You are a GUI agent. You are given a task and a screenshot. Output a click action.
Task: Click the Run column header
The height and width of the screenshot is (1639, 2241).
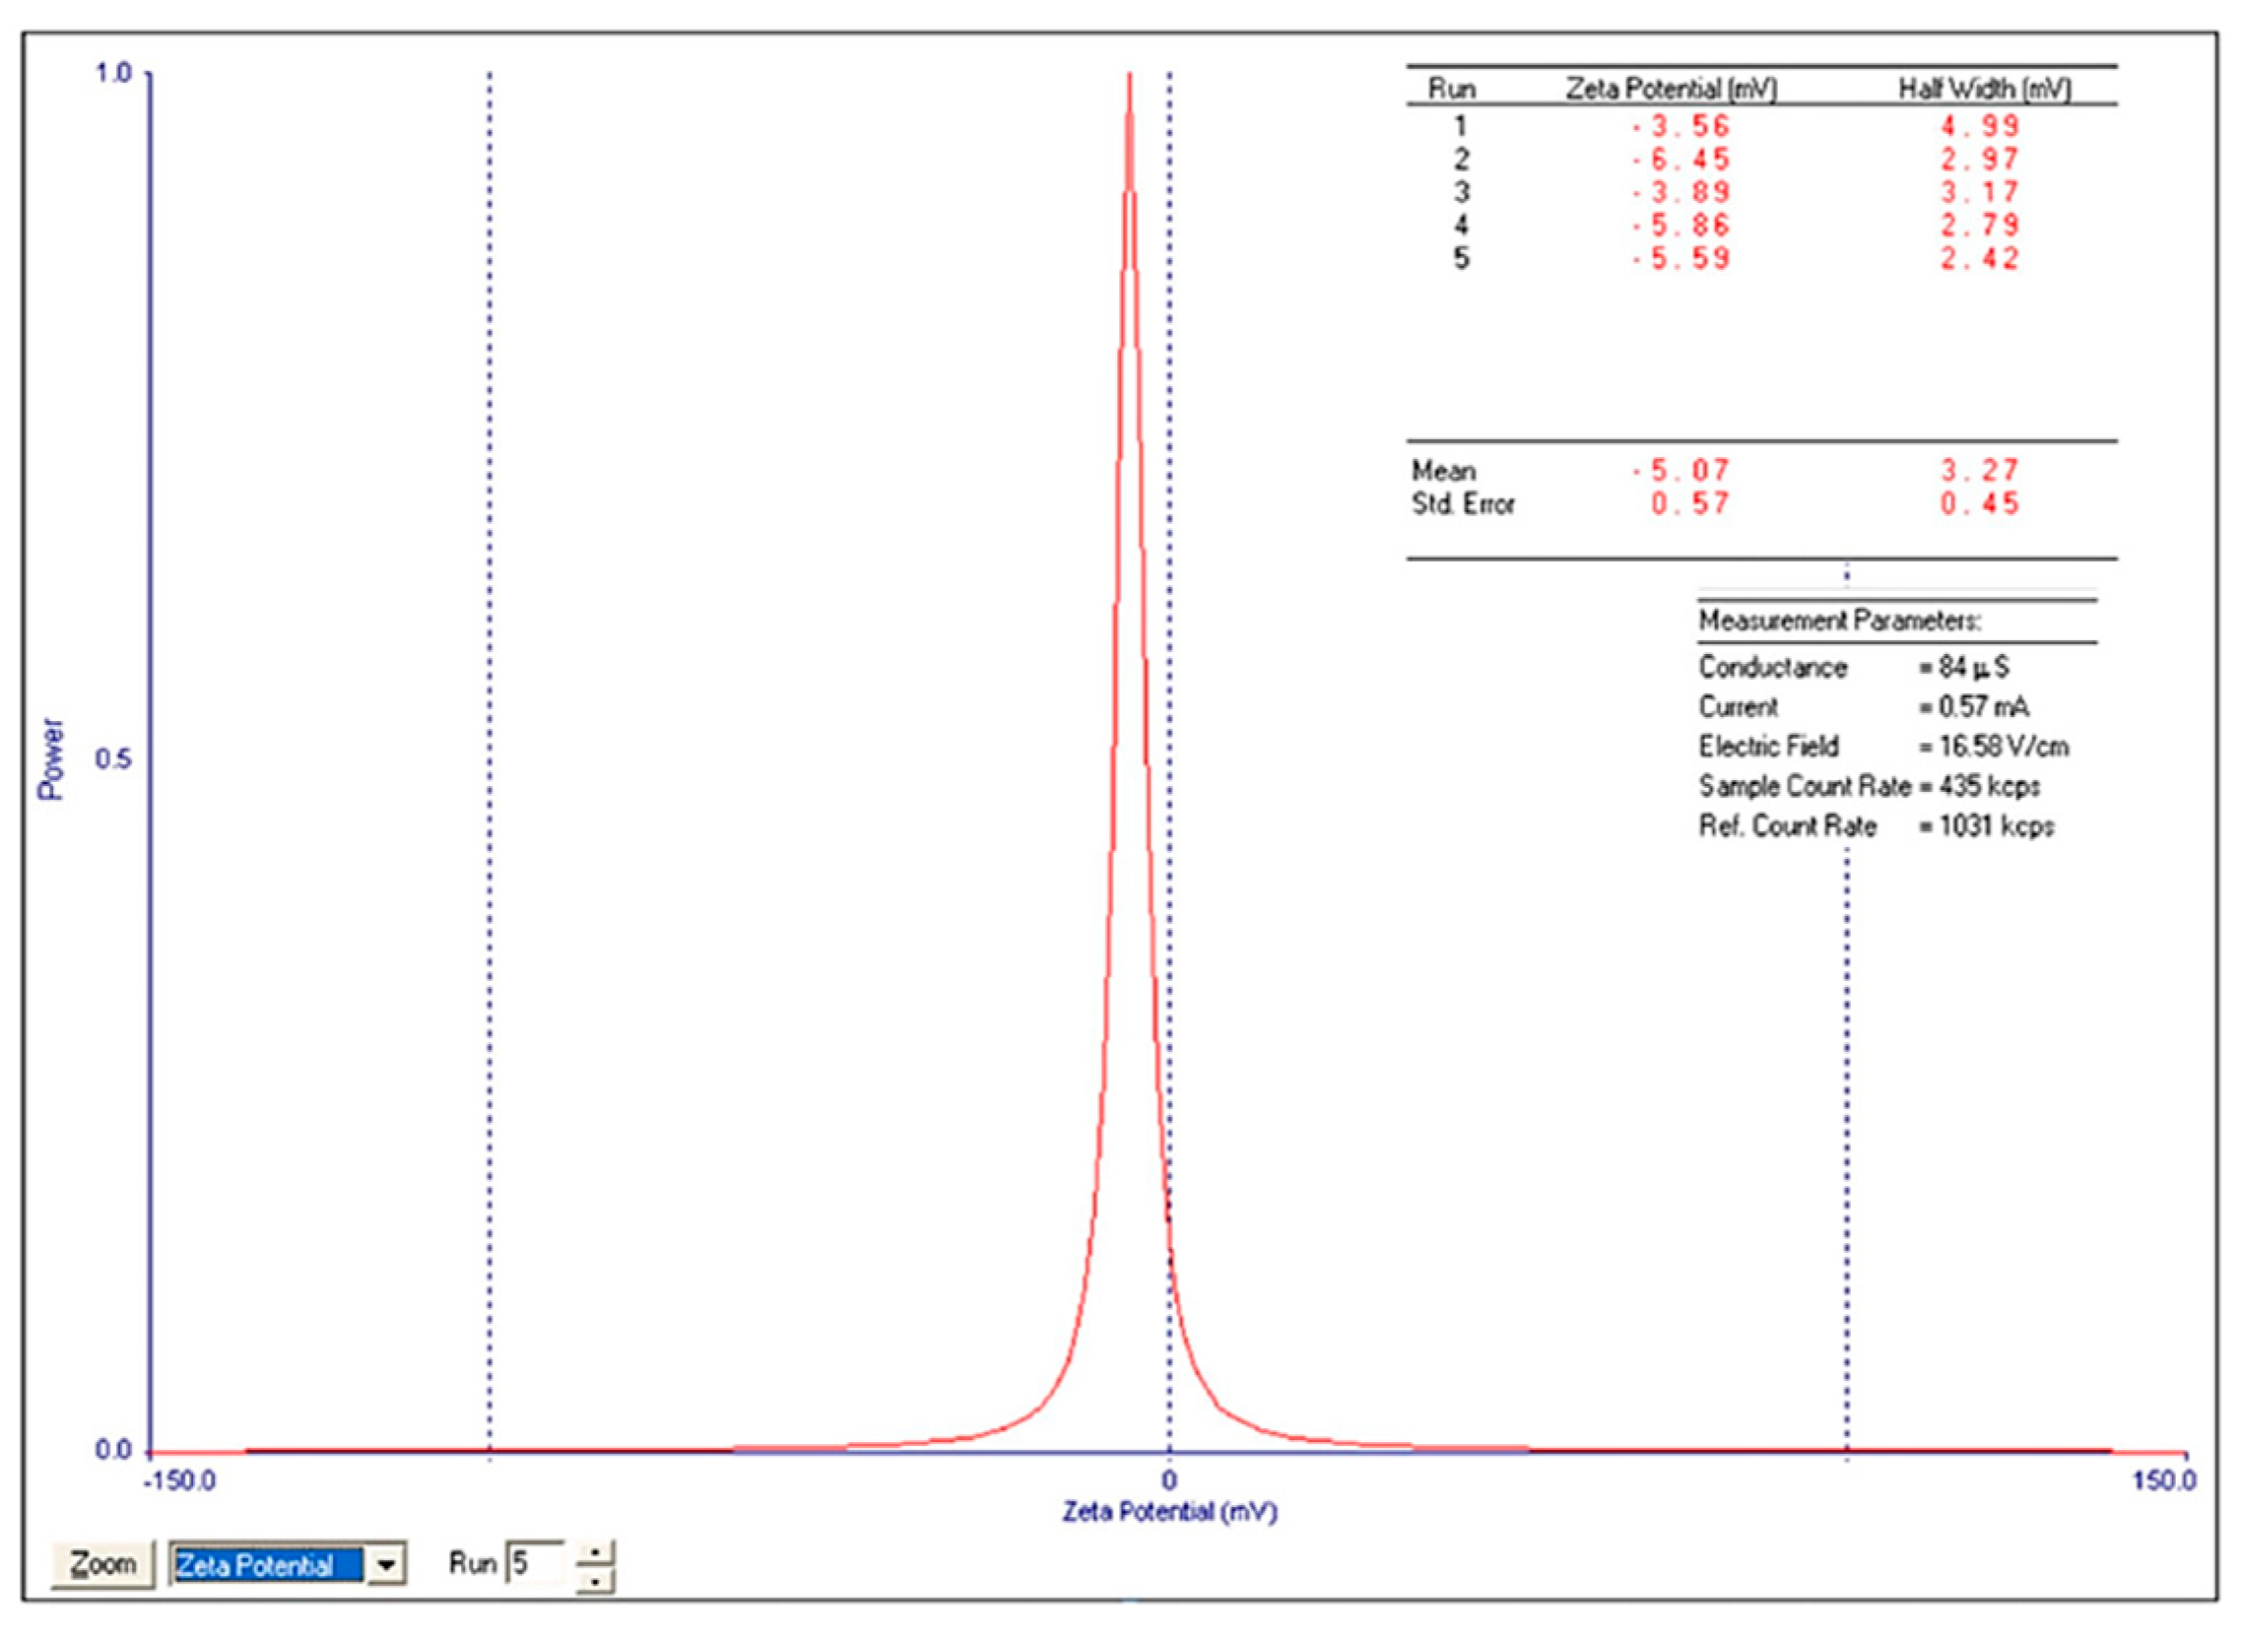(x=1451, y=90)
